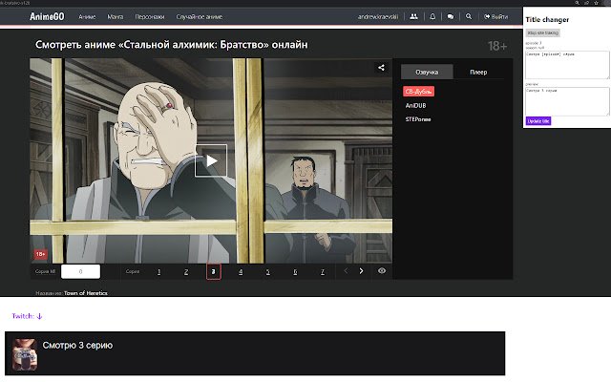Click the episode name Town of Heretics

(x=86, y=293)
